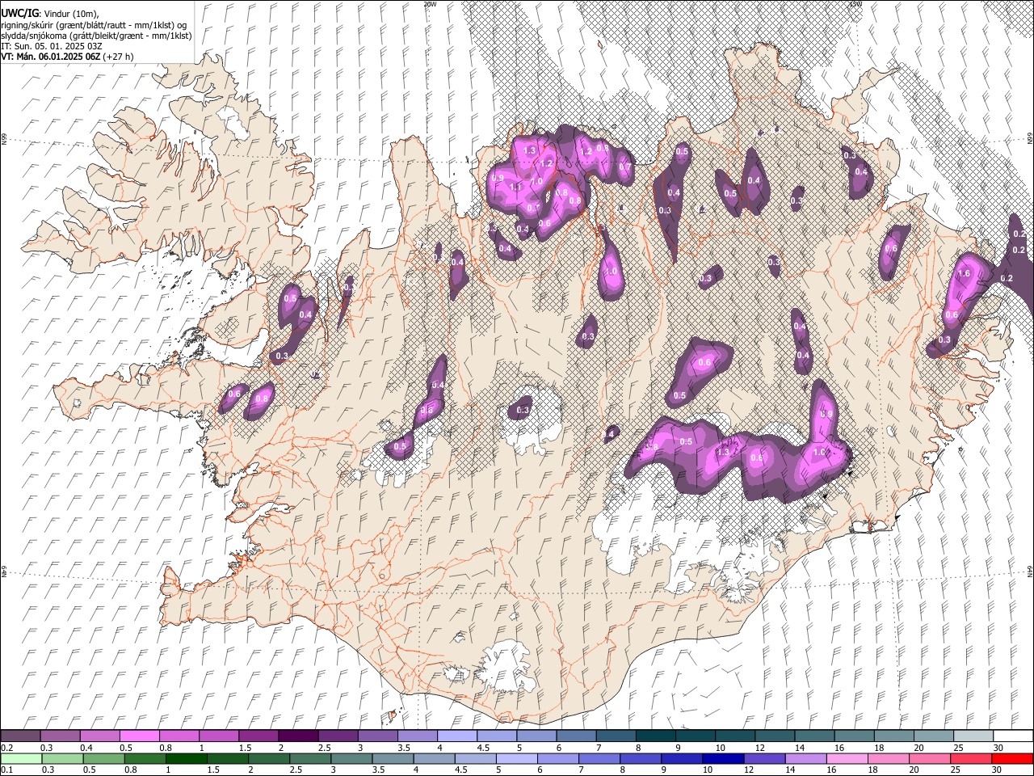Select the navy swatch between 10 and 12, rain legend

(x=724, y=758)
